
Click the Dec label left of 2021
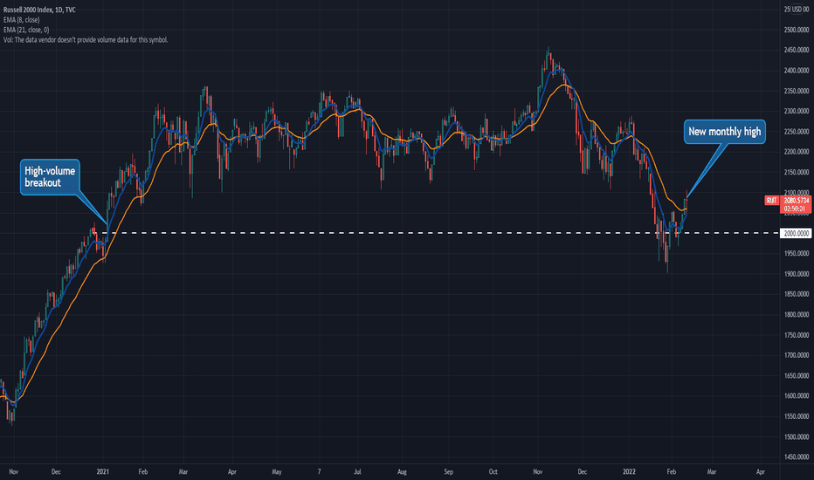point(56,471)
